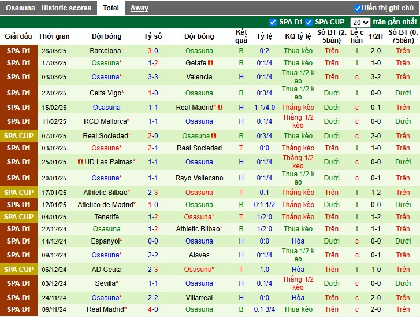Click Tenerife team name
This screenshot has width=420, height=317.
point(107,217)
